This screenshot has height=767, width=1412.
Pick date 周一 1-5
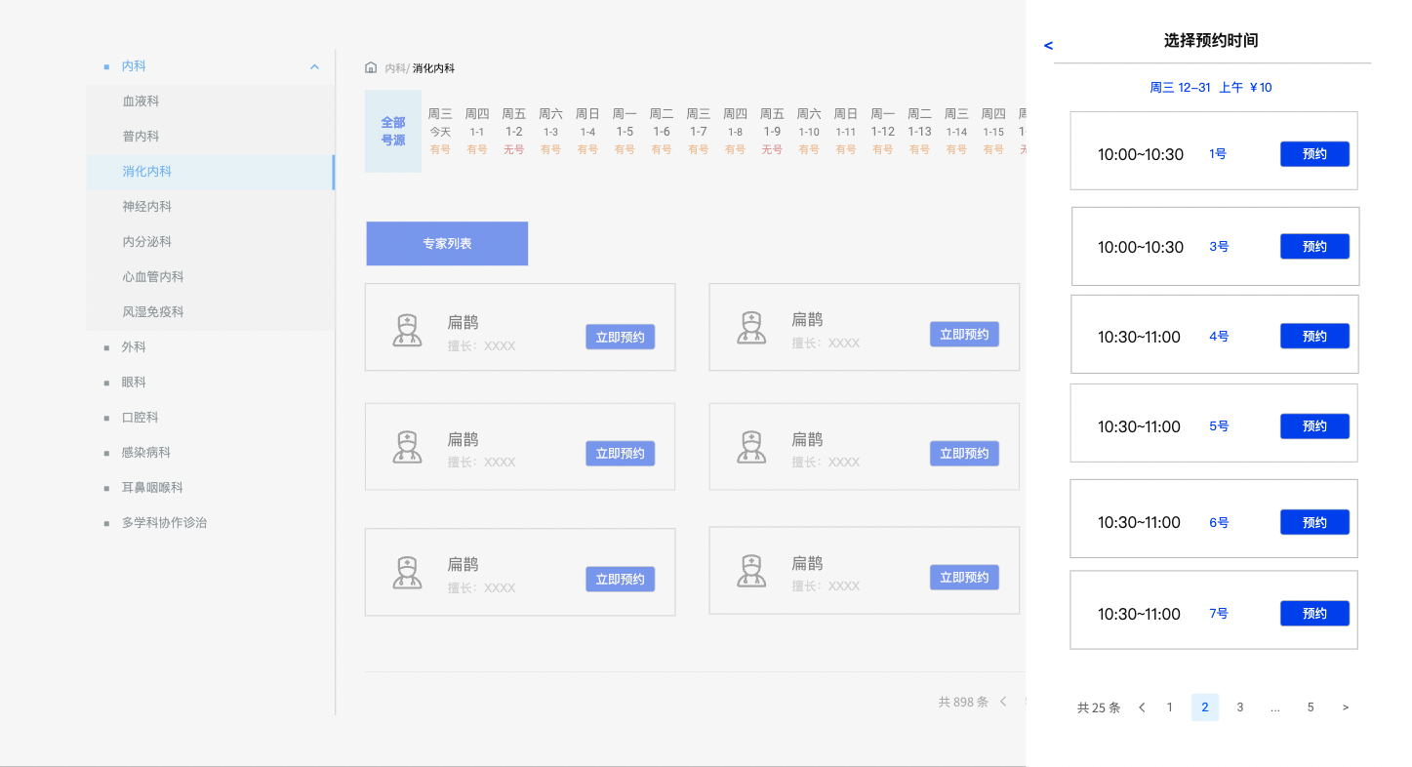(x=625, y=132)
